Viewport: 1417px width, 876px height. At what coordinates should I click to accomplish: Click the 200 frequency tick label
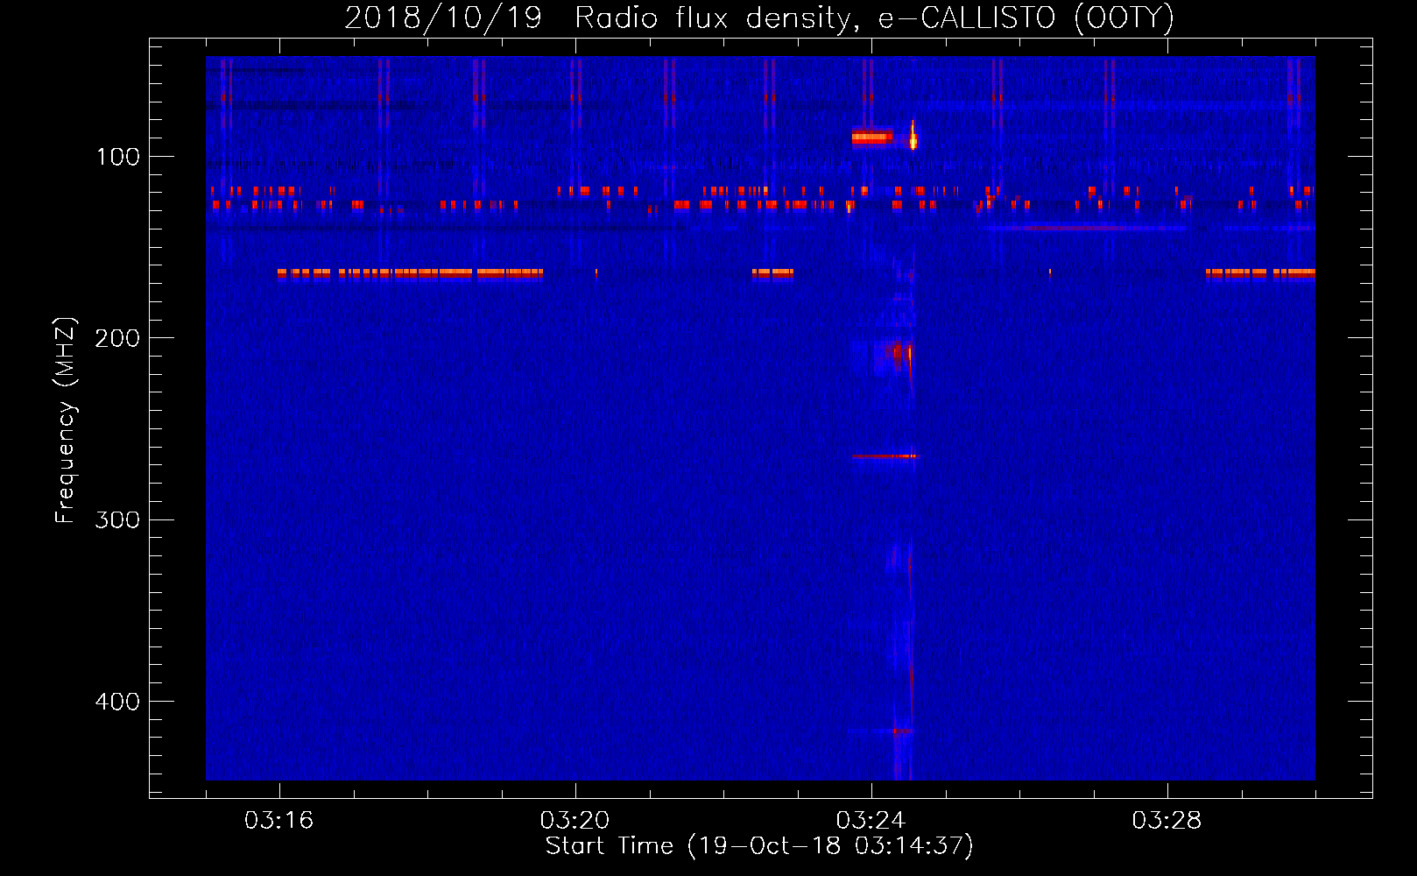[117, 338]
